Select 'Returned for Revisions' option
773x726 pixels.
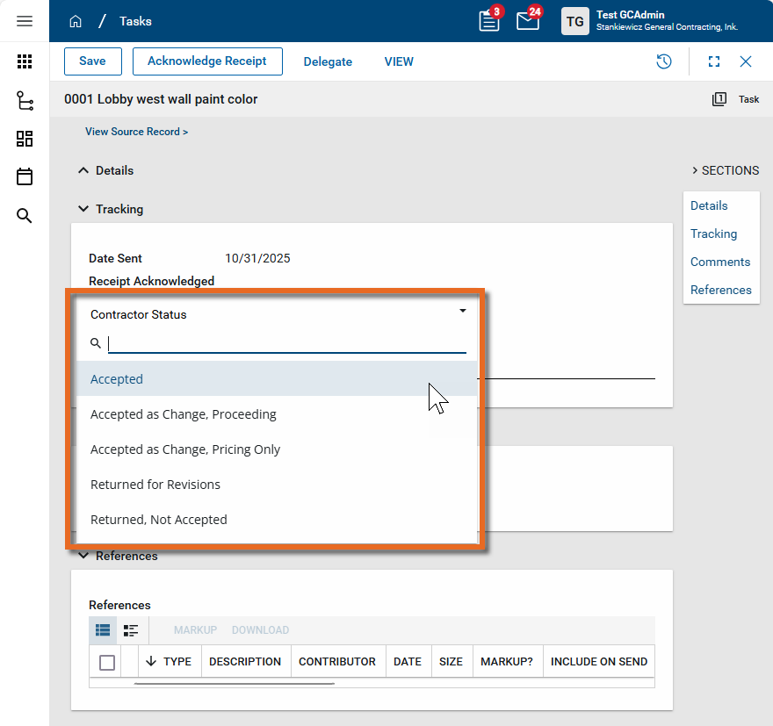[x=155, y=485]
